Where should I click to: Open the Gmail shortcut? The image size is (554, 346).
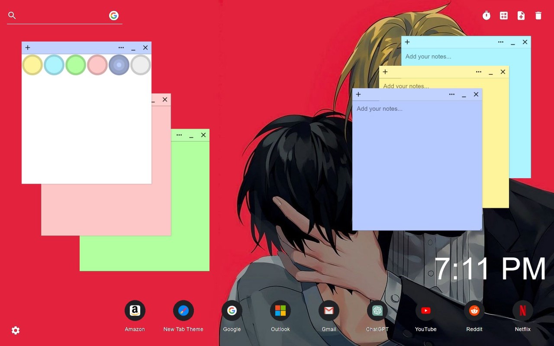point(329,311)
